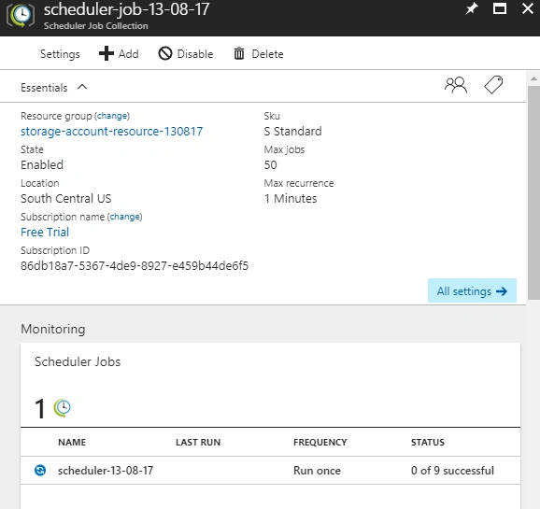Click the Scheduler Jobs clock icon

click(63, 408)
